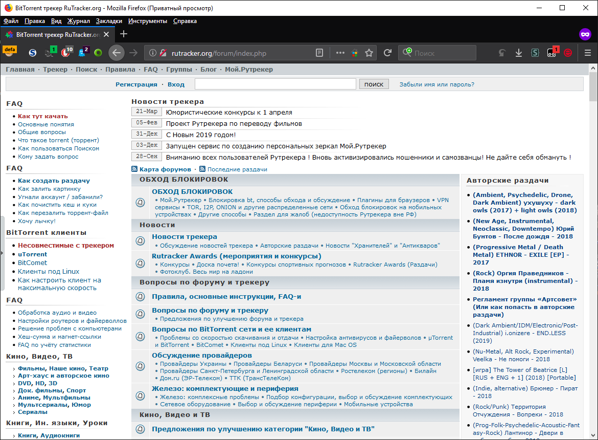Click the teal S braces extension icon
This screenshot has height=440, width=598.
coord(535,53)
